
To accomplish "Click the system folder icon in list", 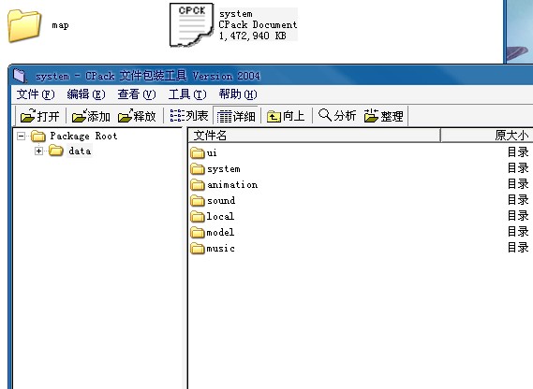I will click(x=198, y=168).
